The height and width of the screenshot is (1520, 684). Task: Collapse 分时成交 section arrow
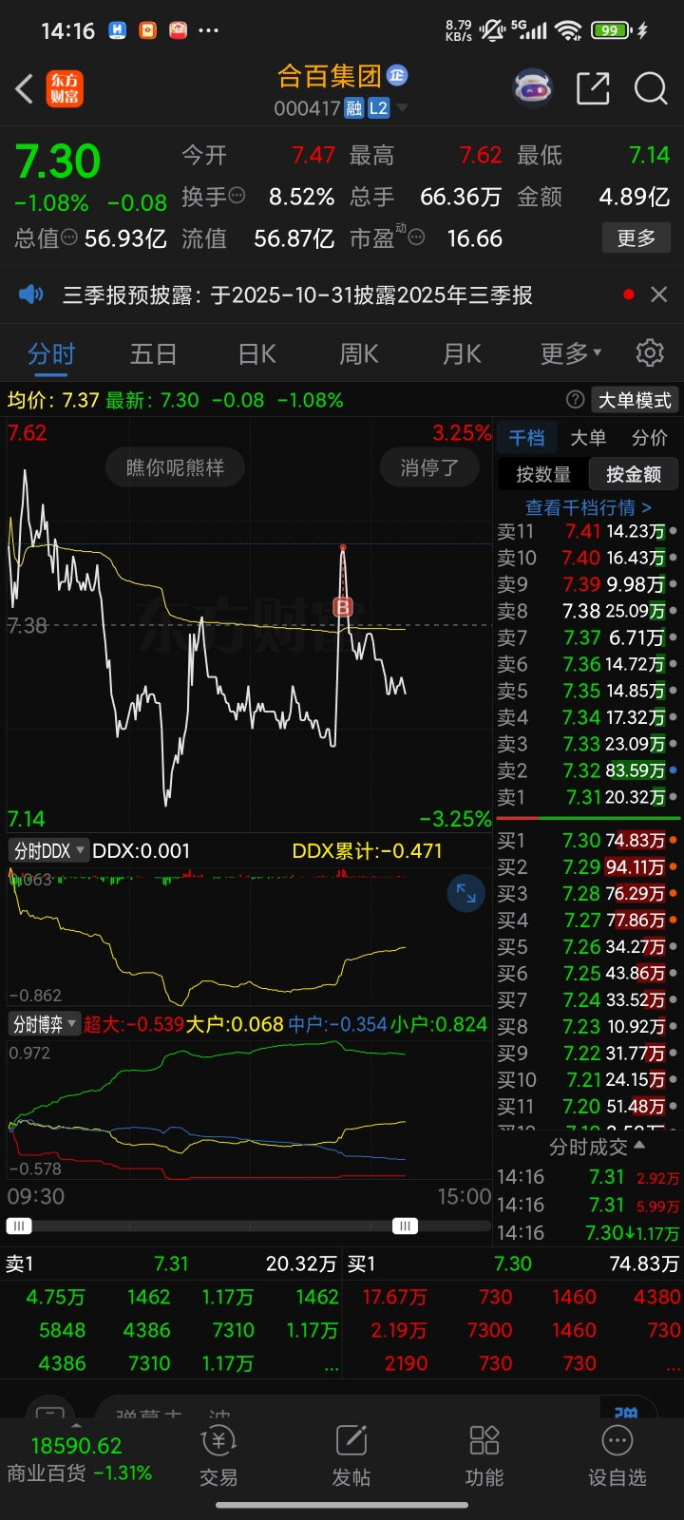[x=638, y=1146]
